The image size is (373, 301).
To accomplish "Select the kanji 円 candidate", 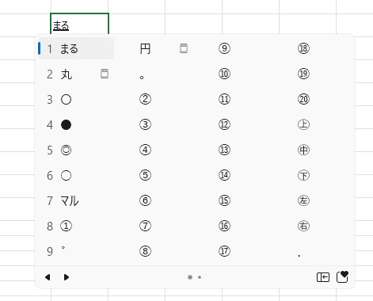I will 145,49.
